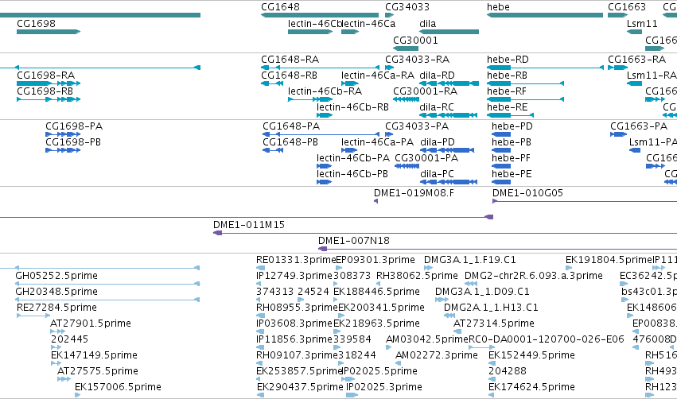Open transcript CG1648-RB

[x=289, y=75]
